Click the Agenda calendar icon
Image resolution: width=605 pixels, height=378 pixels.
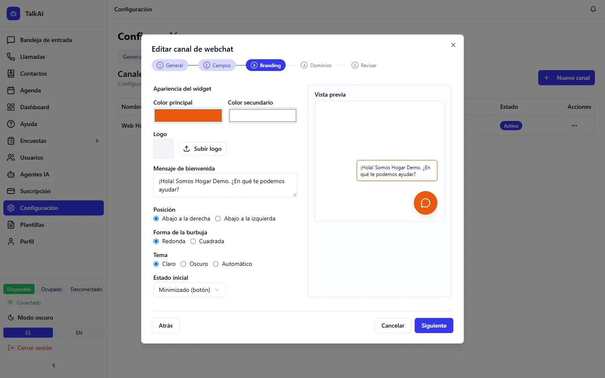click(11, 90)
